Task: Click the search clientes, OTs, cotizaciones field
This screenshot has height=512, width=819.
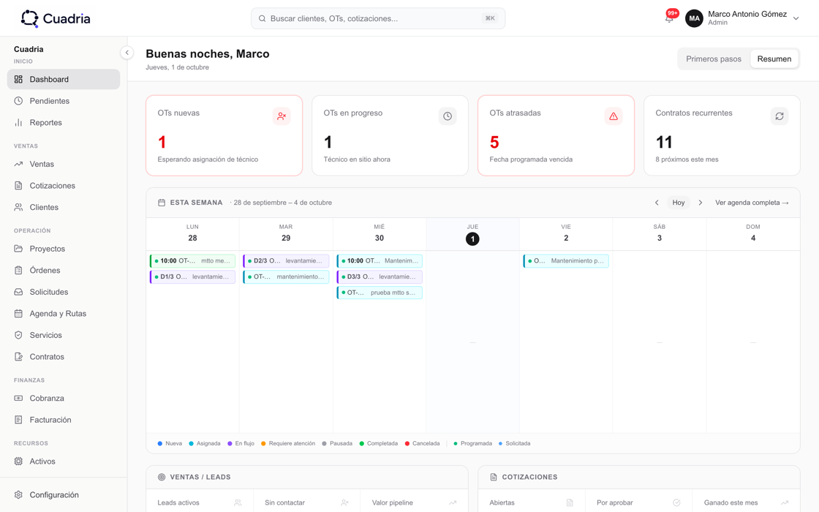Action: point(378,18)
